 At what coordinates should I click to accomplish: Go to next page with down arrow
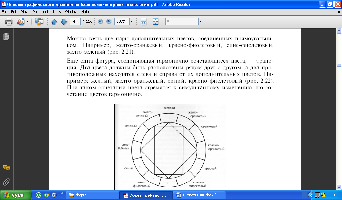[64, 22]
